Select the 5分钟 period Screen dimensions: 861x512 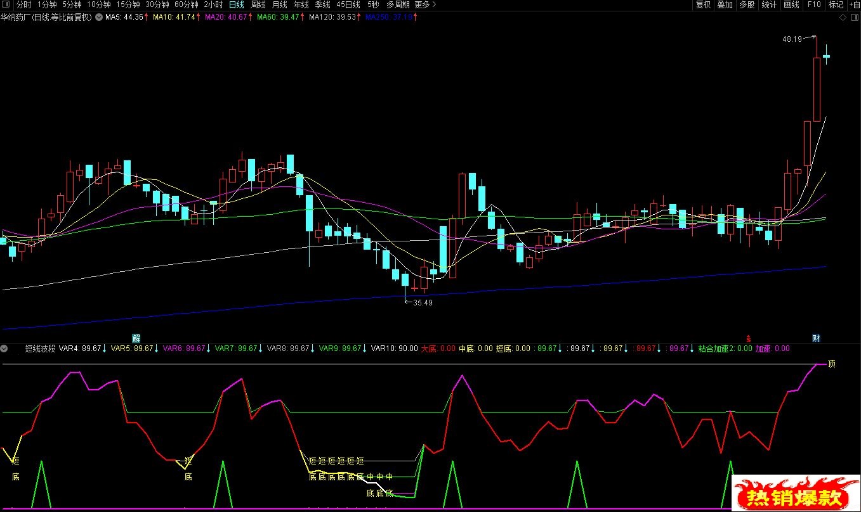coord(72,4)
